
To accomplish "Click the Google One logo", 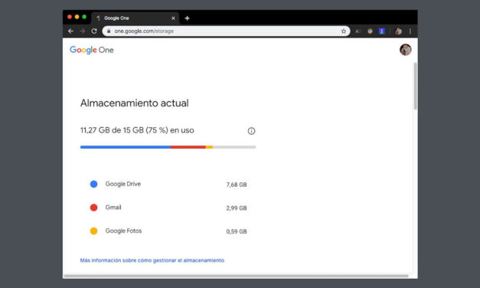I will (x=92, y=50).
